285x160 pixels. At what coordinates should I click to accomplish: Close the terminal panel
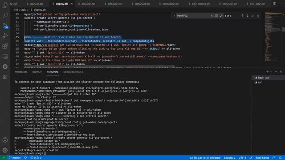(281, 72)
